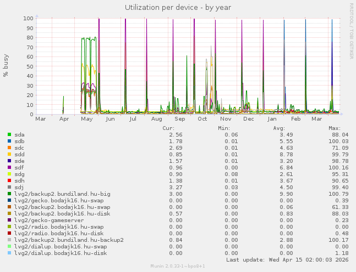Click the sdf purple legend swatch
Image resolution: width=356 pixels, height=272 pixels.
[9, 167]
